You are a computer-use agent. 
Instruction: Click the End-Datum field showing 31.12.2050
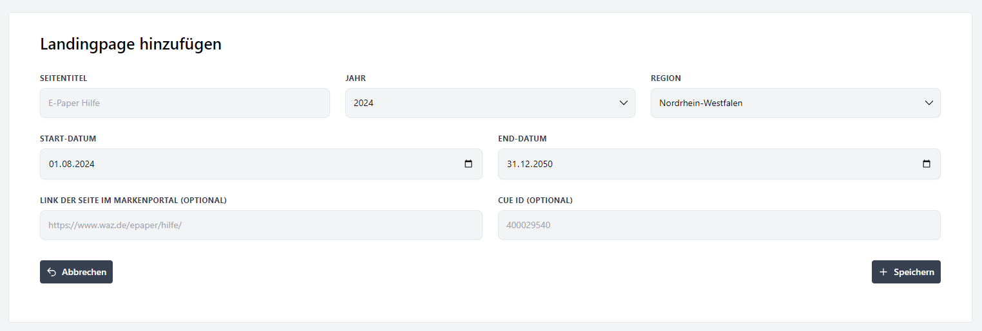coord(702,164)
